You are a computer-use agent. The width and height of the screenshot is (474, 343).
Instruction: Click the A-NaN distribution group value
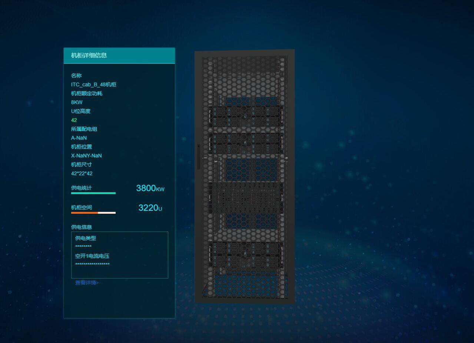[x=79, y=138]
